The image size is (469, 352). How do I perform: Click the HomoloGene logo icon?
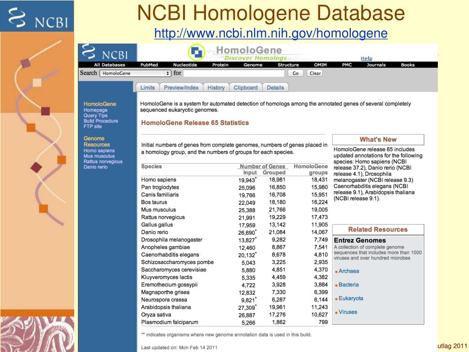point(196,52)
